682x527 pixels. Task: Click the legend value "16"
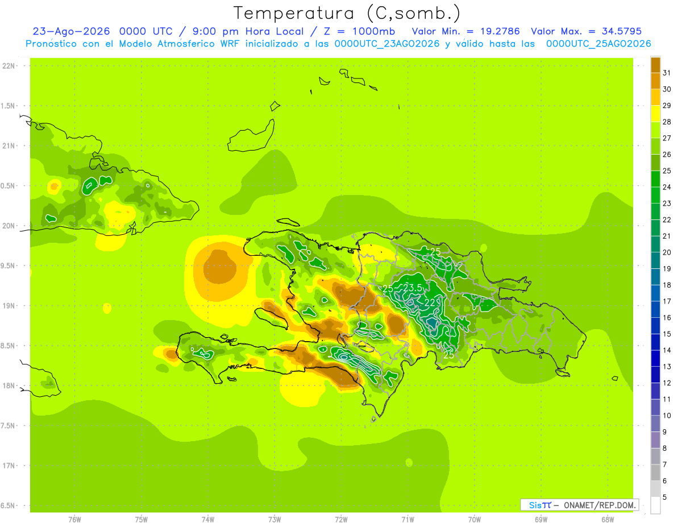pos(667,318)
